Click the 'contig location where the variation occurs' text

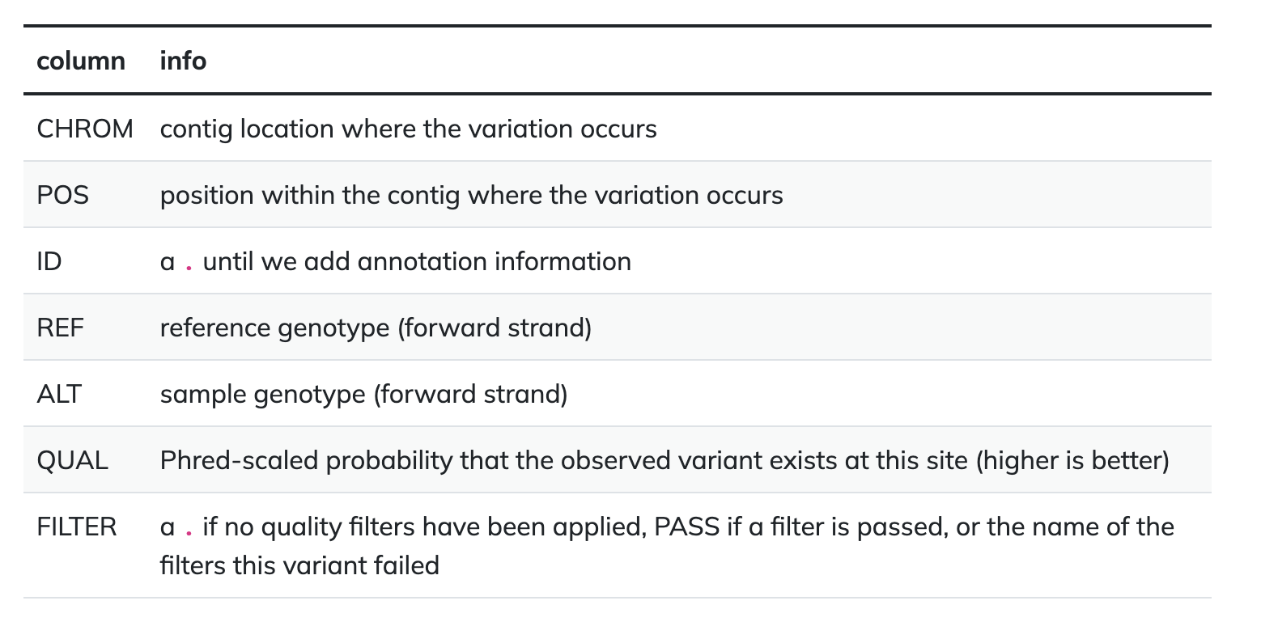click(409, 129)
